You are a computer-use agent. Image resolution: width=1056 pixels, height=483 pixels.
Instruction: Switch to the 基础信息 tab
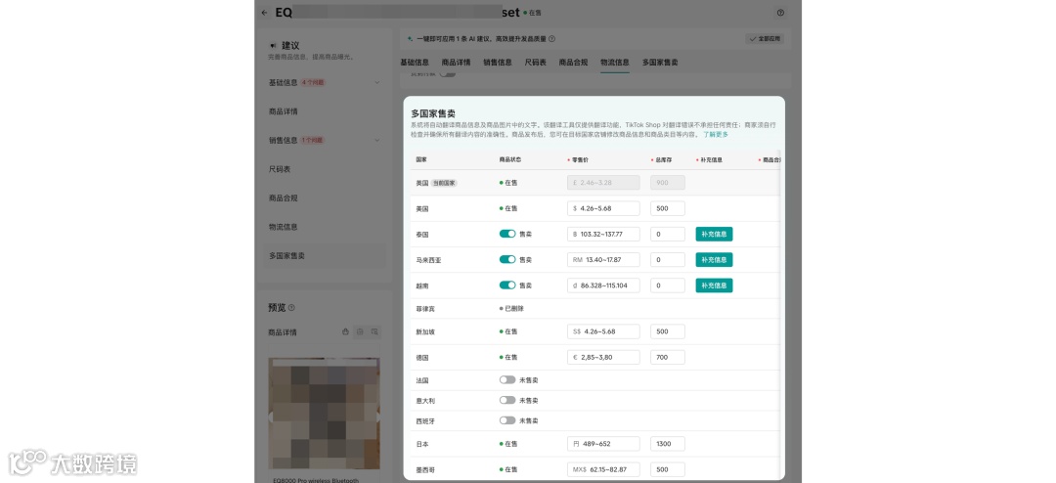pos(415,62)
